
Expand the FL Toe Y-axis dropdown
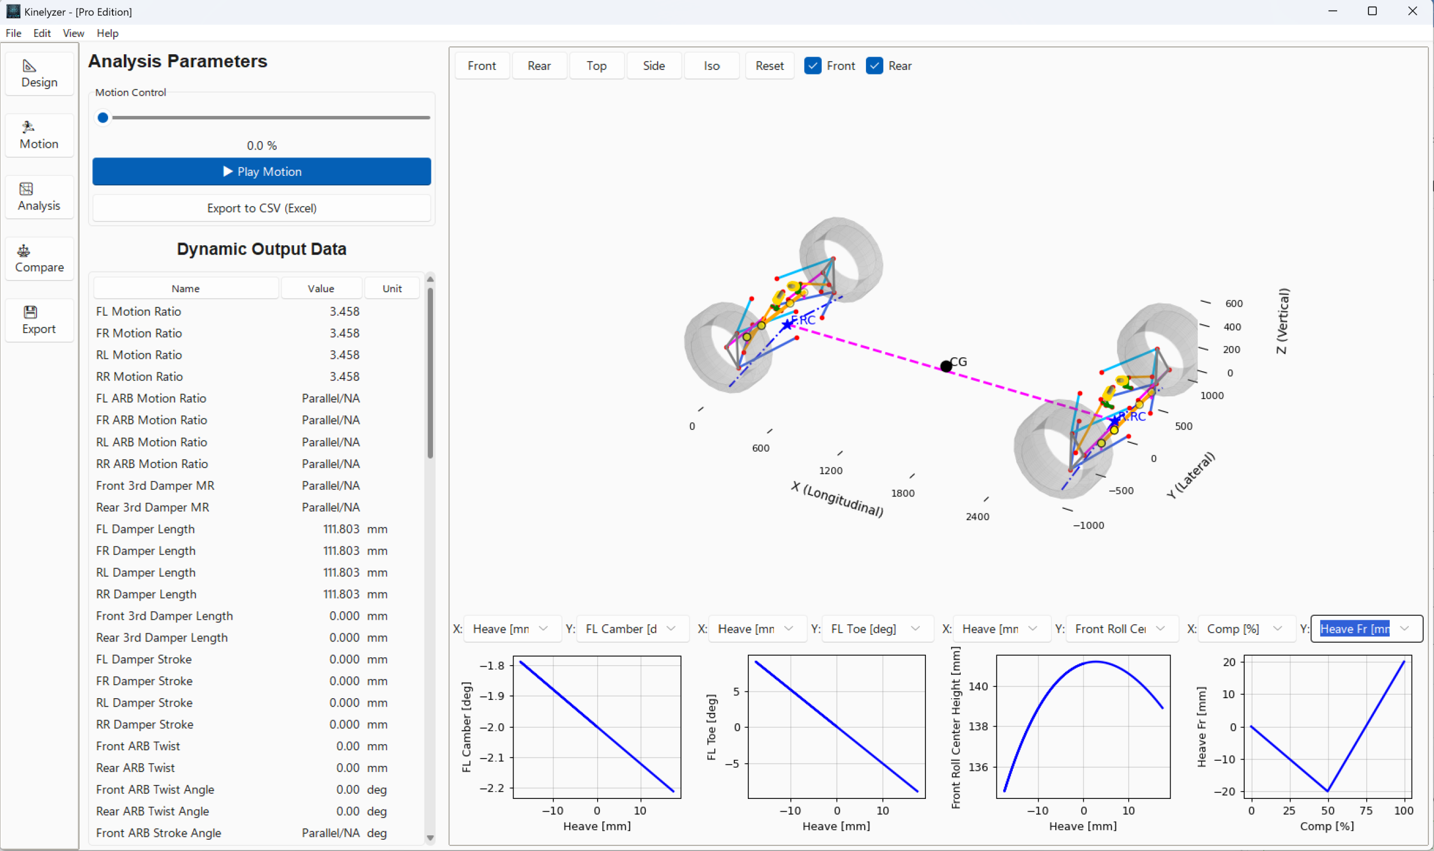(877, 629)
